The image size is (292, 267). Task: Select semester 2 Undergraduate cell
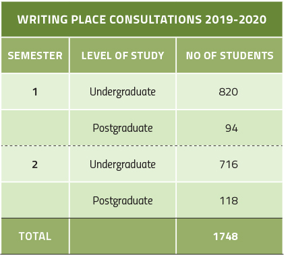coord(123,164)
